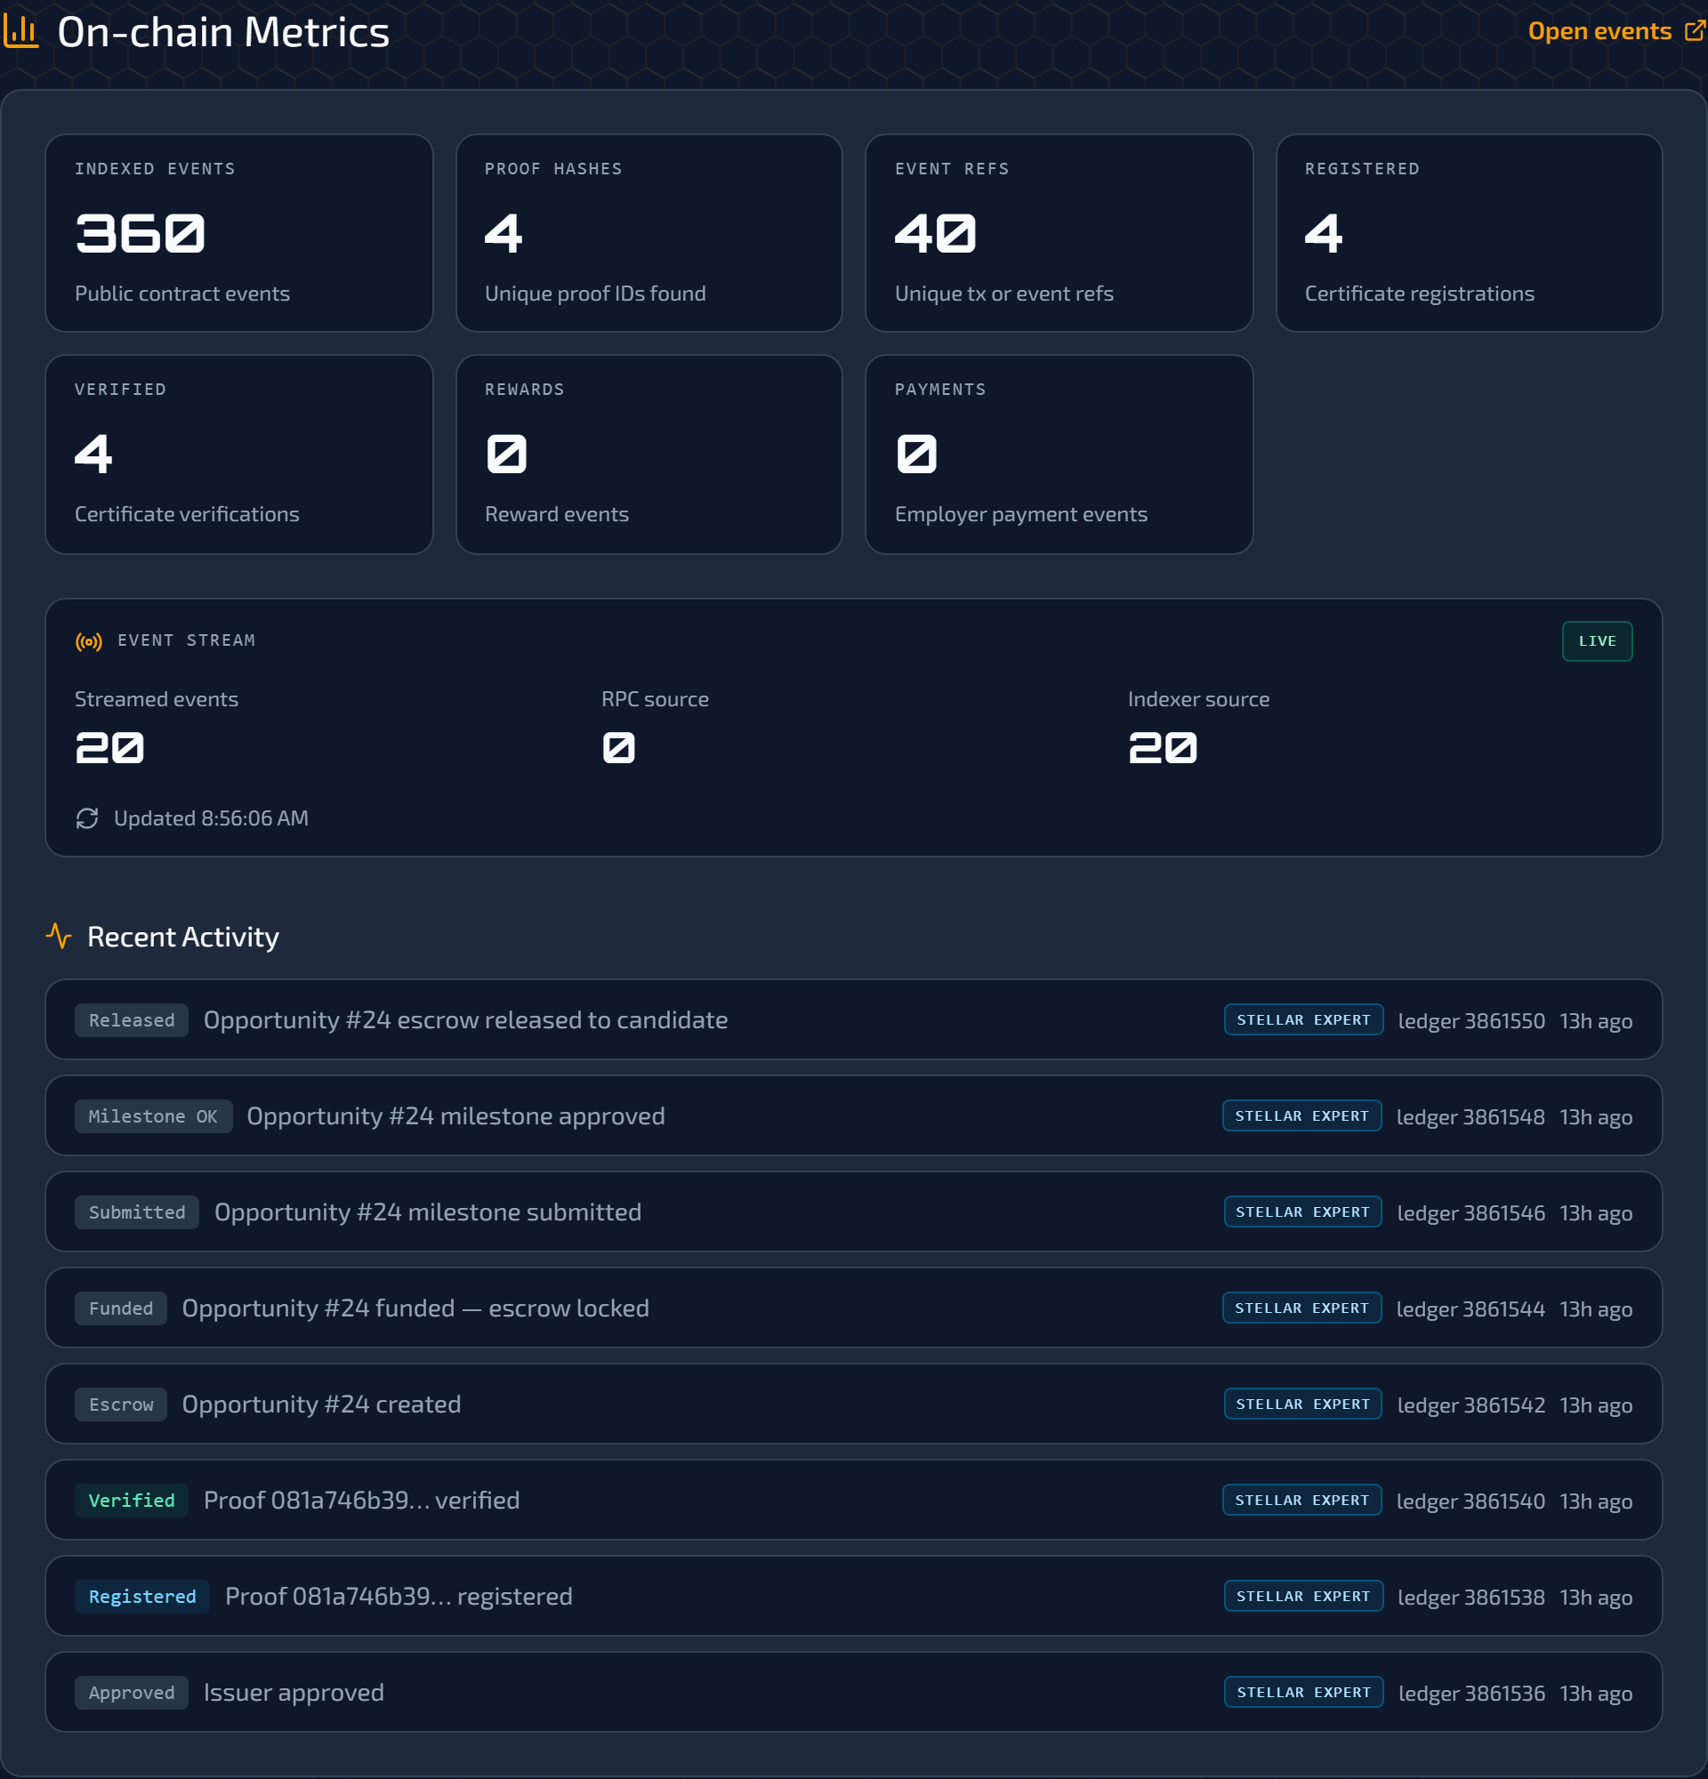Open Stellar Expert for proof registered row

pyautogui.click(x=1303, y=1597)
